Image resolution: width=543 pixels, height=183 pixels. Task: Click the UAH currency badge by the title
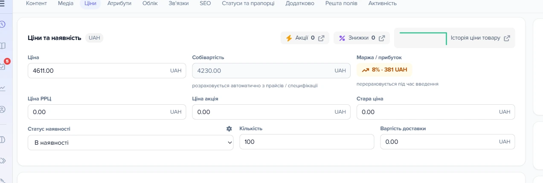click(94, 38)
